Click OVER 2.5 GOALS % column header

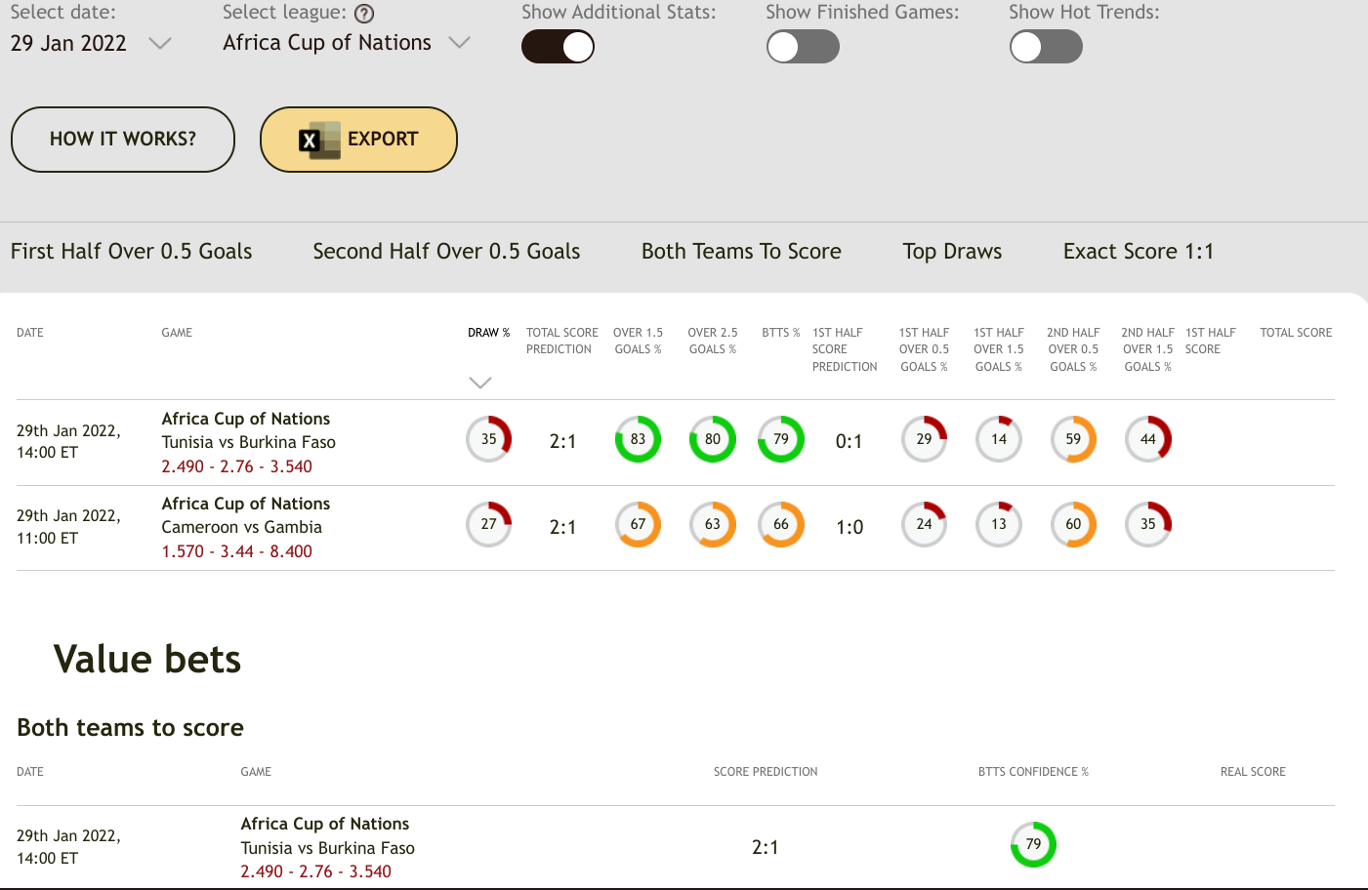(712, 341)
